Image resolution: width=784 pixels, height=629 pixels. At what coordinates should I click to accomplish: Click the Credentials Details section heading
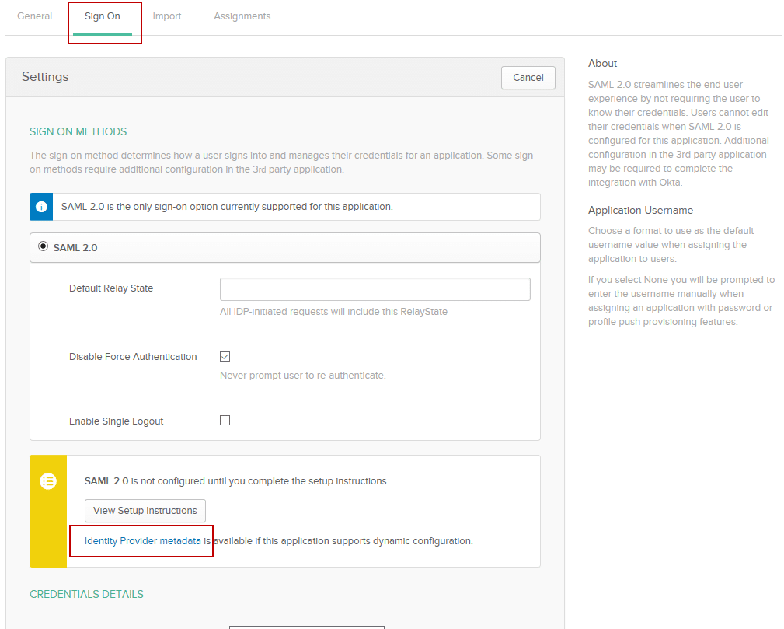pyautogui.click(x=86, y=594)
